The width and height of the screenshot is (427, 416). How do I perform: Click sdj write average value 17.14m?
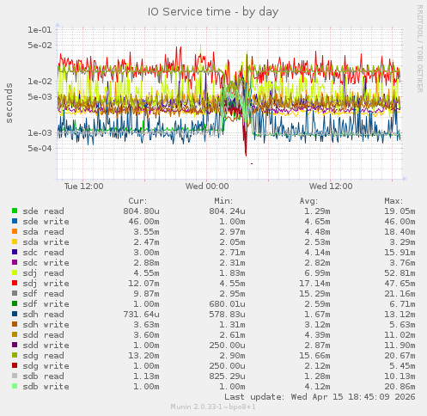coord(314,284)
